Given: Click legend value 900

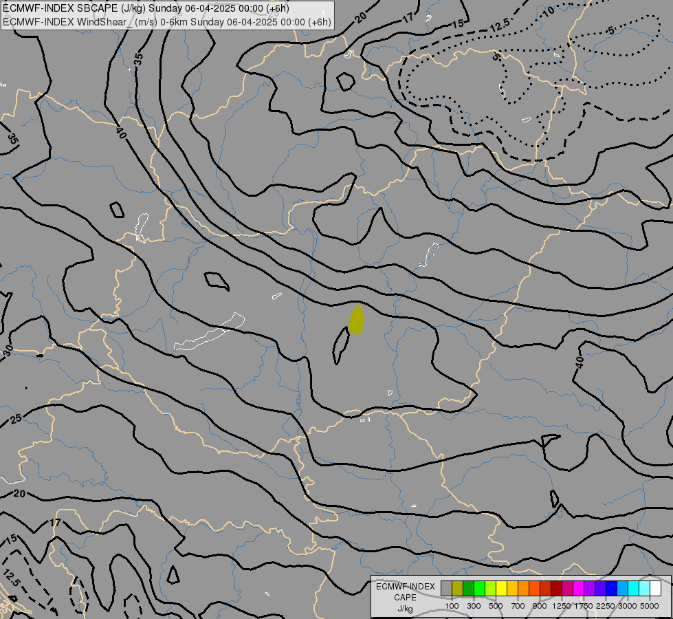Looking at the screenshot, I should click(540, 606).
